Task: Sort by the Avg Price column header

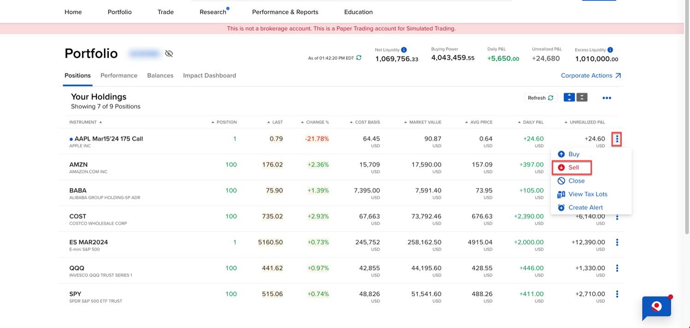Action: 479,122
